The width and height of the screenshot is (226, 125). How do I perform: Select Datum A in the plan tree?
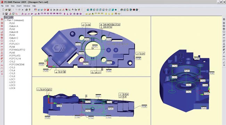[14, 26]
